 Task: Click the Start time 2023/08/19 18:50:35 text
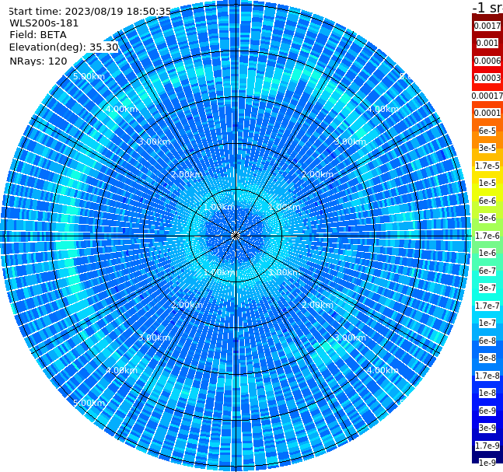[90, 11]
